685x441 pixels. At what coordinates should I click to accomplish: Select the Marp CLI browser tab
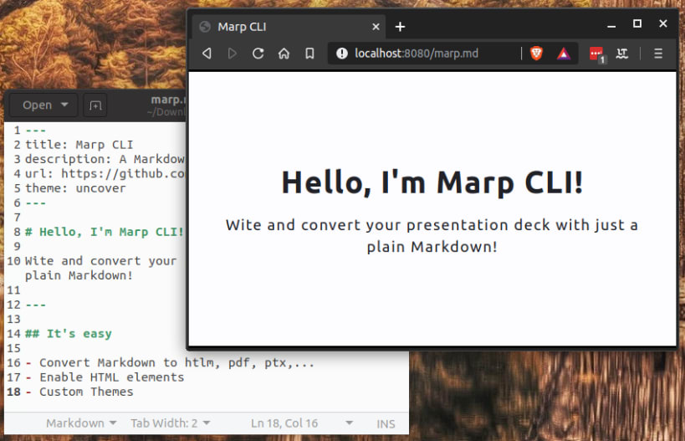[289, 27]
